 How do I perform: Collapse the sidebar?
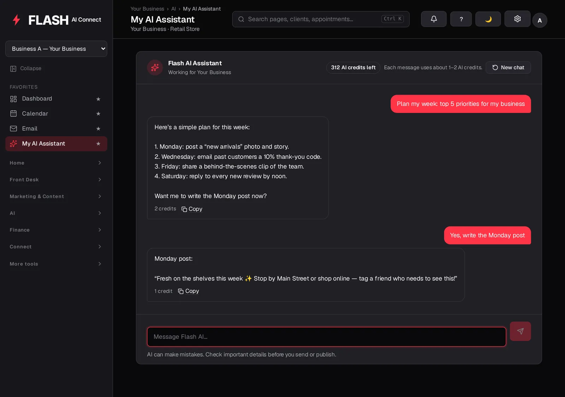coord(26,68)
